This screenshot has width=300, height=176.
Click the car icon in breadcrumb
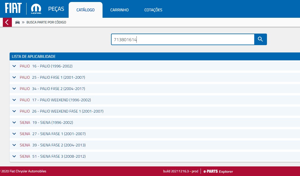(x=18, y=22)
